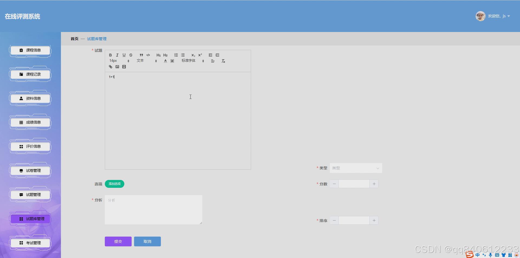Select 试题库管理 in the sidebar
The height and width of the screenshot is (258, 520).
(30, 219)
